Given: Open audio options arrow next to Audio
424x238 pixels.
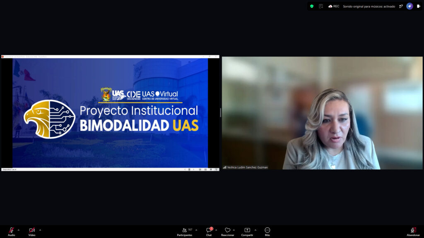Looking at the screenshot, I should click(18, 230).
